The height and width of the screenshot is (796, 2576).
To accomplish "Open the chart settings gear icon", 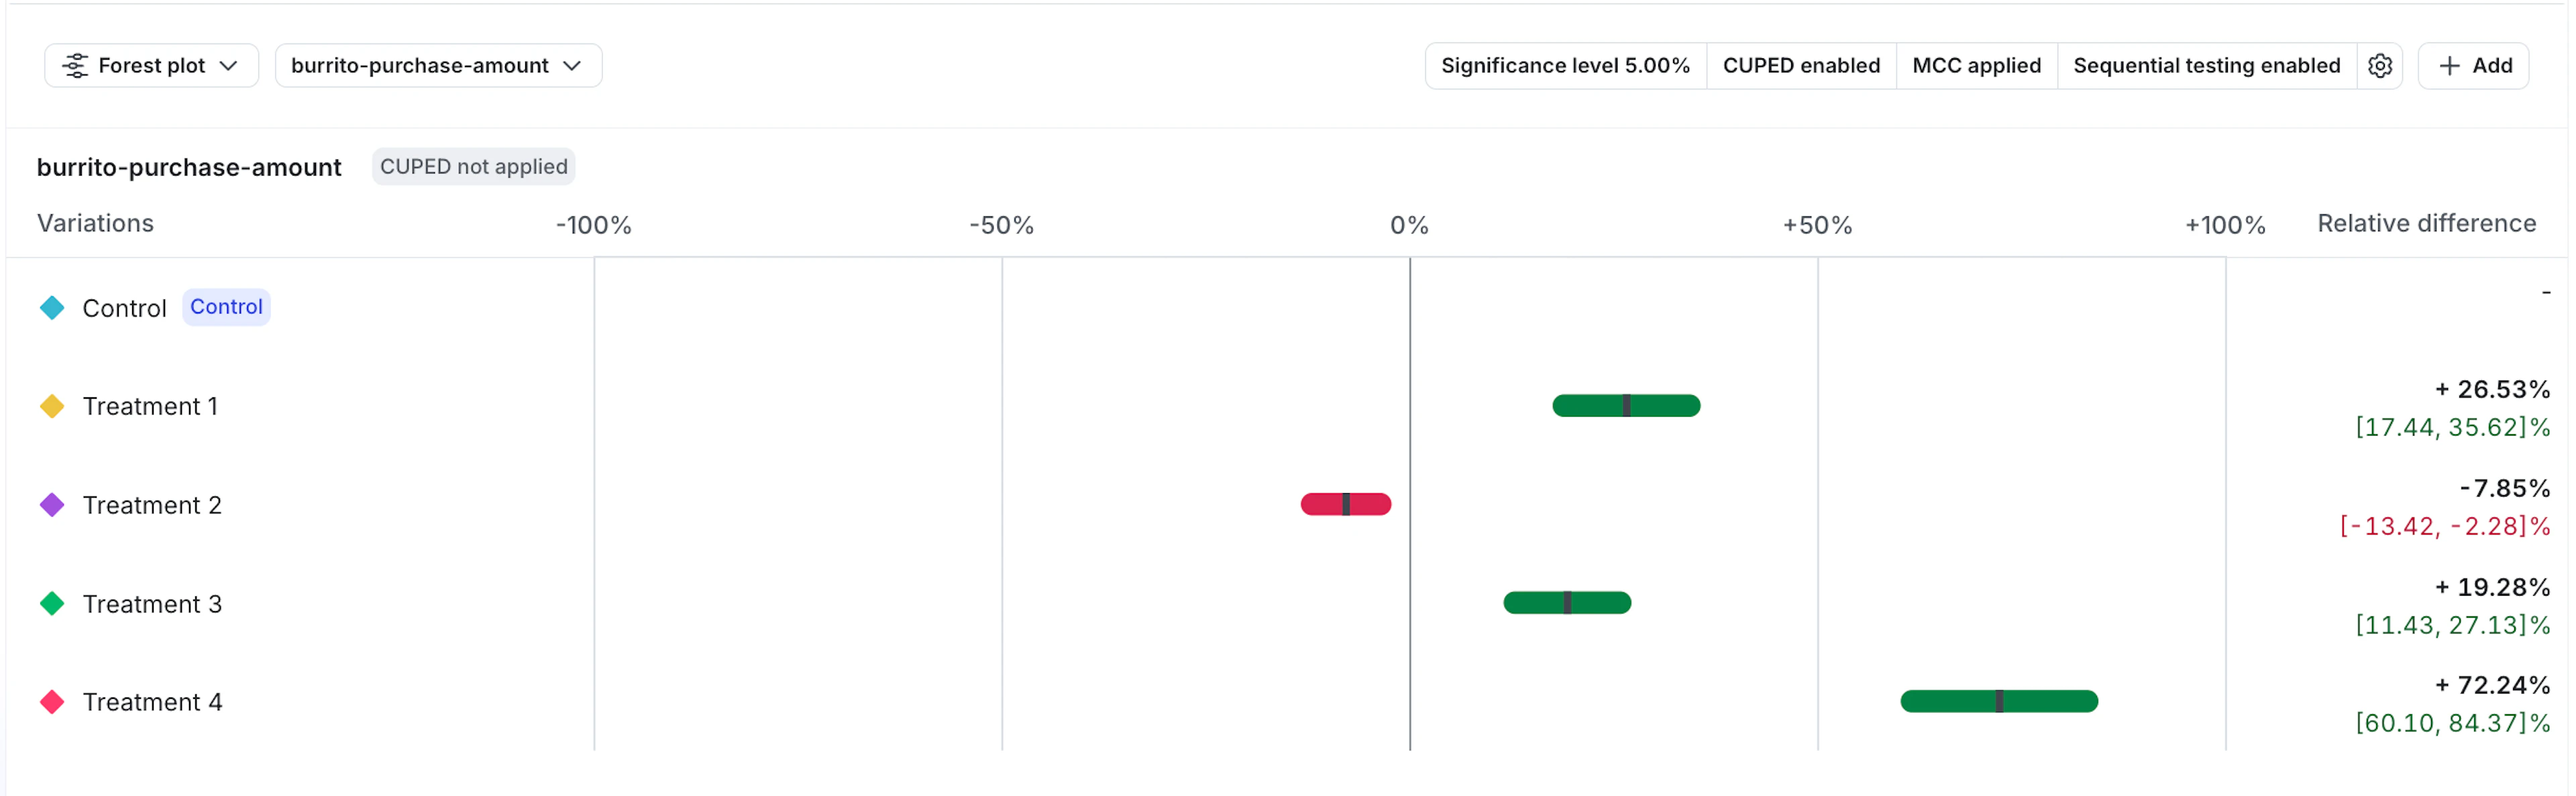I will click(x=2381, y=65).
